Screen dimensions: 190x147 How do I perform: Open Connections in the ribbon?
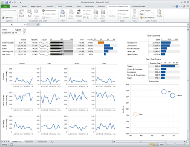(x=49, y=10)
